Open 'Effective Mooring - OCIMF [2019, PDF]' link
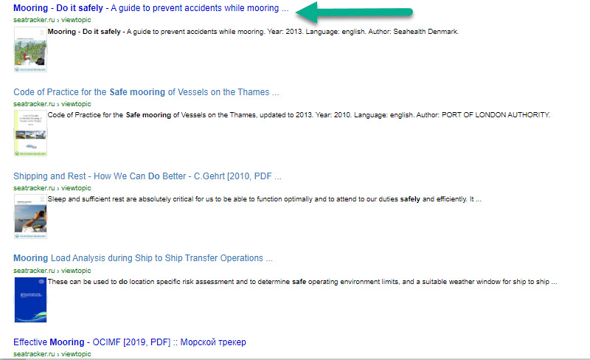 (130, 342)
